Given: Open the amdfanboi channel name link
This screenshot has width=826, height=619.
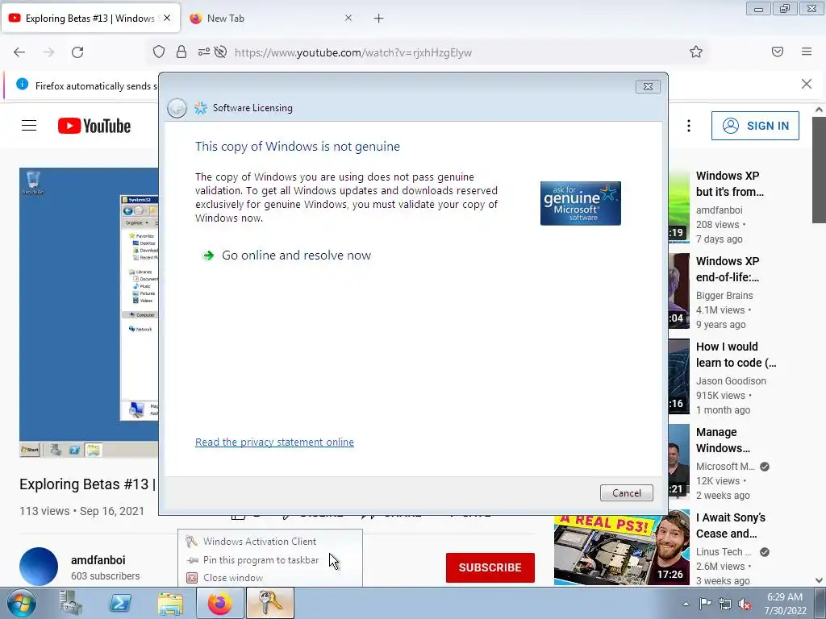Looking at the screenshot, I should [x=98, y=560].
